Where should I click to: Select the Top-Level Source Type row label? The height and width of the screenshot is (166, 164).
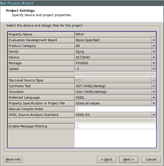pos(41,80)
